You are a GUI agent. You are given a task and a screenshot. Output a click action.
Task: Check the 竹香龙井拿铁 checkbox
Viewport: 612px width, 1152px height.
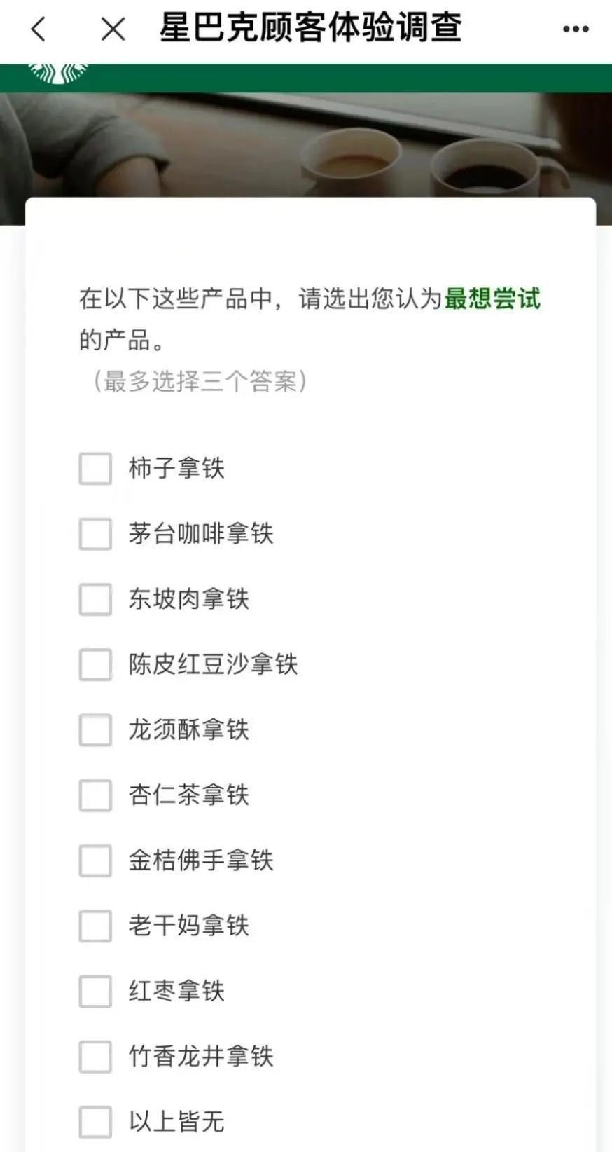click(x=95, y=1057)
